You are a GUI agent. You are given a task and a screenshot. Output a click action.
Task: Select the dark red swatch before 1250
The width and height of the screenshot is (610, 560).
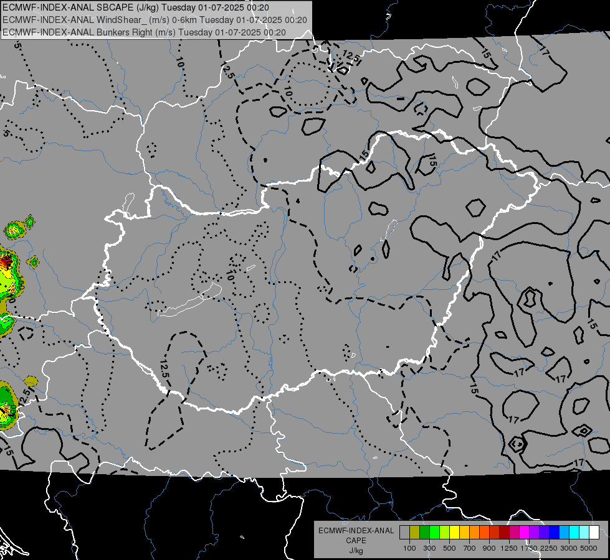pos(504,533)
